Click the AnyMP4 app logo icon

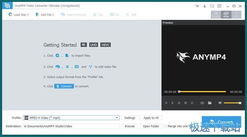[x=7, y=6]
